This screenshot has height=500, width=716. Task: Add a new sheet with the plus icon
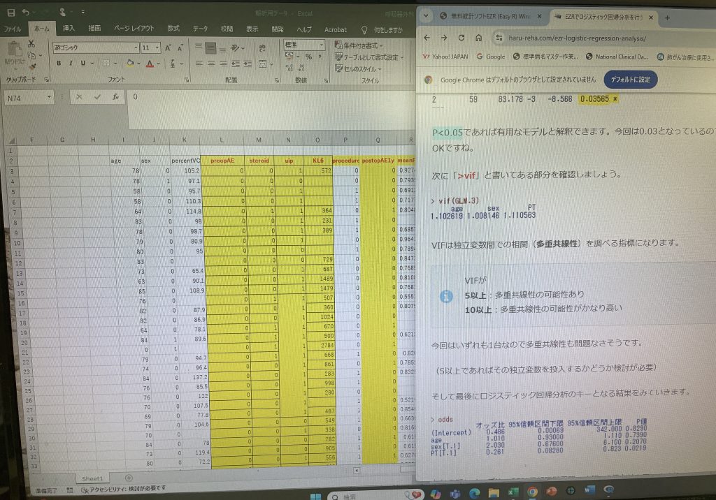coord(128,478)
